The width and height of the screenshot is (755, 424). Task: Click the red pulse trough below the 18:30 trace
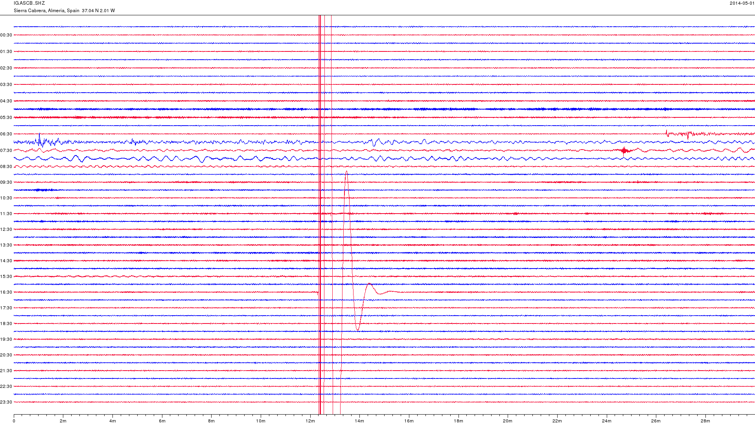click(x=358, y=328)
